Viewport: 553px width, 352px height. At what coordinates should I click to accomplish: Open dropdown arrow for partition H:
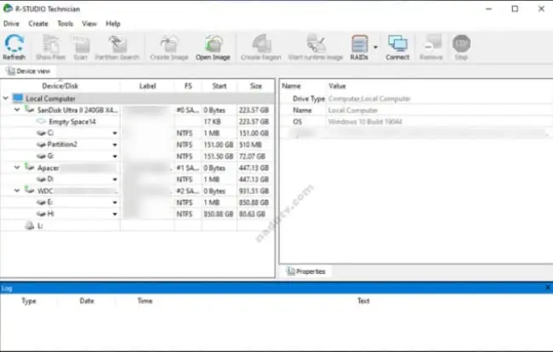click(x=115, y=214)
